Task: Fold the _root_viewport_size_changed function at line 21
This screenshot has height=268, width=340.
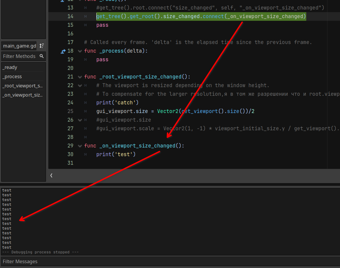Action: point(80,77)
